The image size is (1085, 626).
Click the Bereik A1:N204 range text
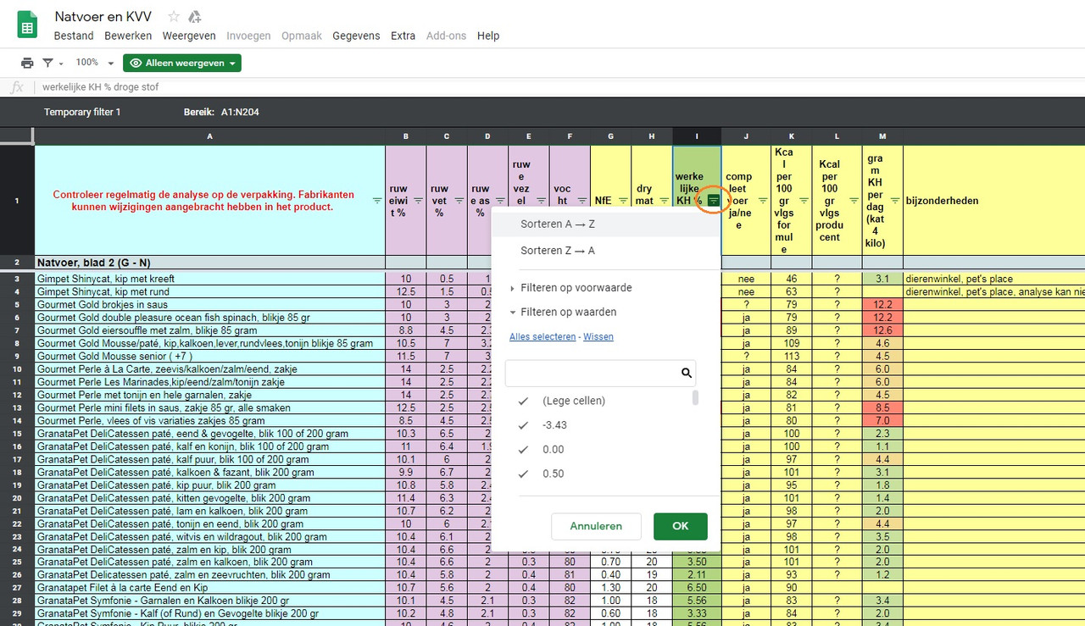(222, 112)
